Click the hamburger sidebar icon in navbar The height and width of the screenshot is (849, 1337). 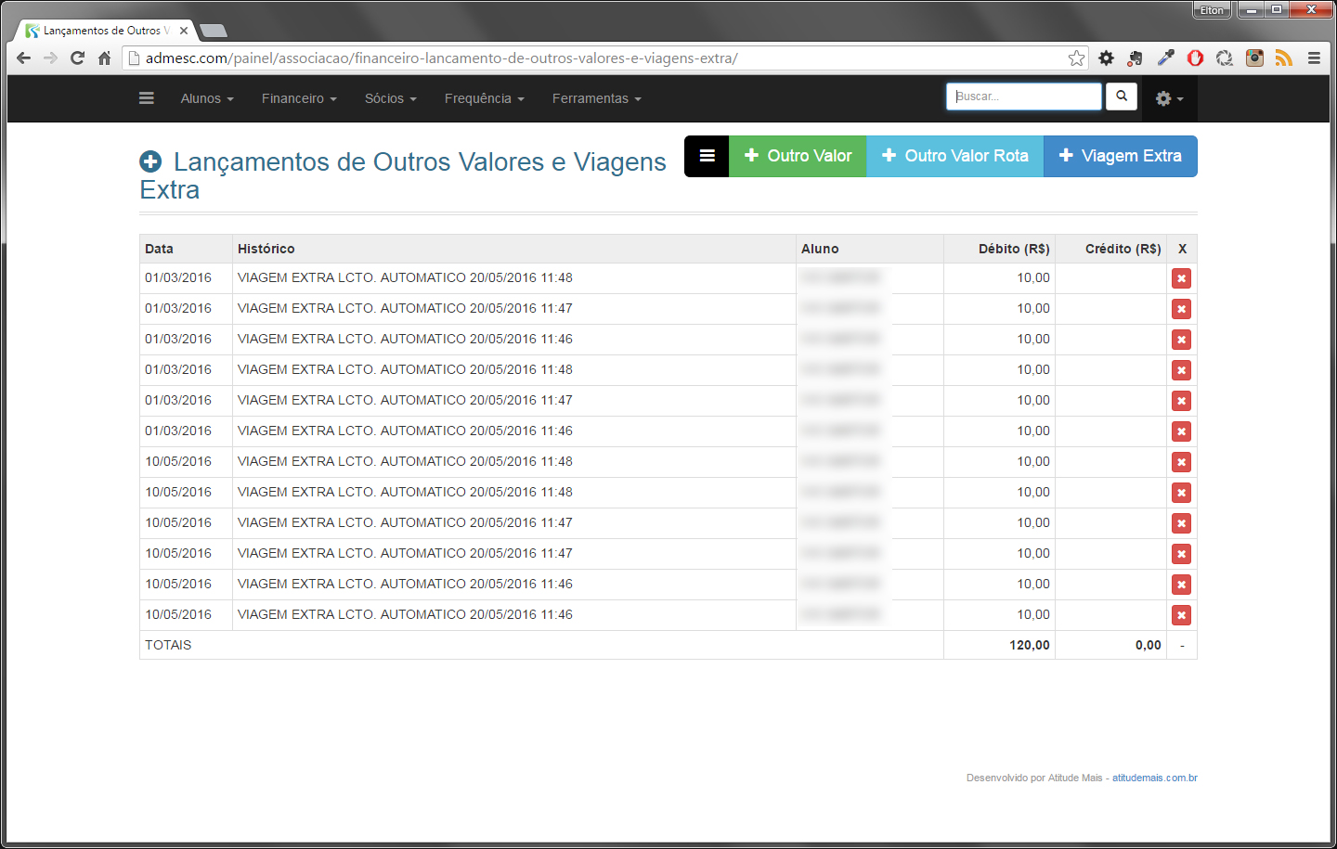point(147,98)
